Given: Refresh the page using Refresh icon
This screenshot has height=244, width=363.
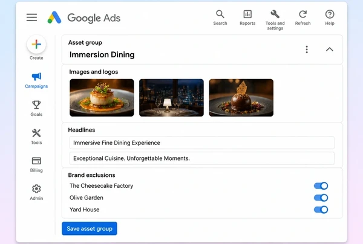Looking at the screenshot, I should [x=302, y=18].
